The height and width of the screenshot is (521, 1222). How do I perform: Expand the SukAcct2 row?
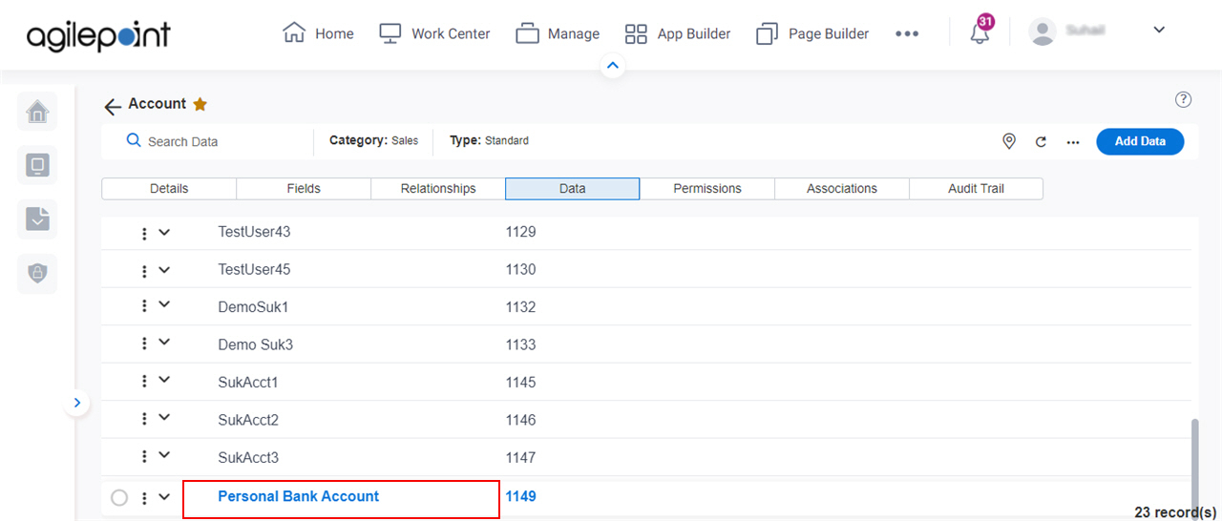tap(164, 417)
